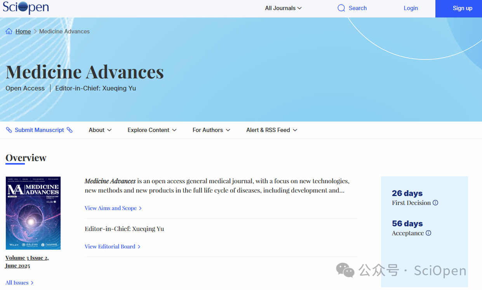Expand the About menu
Screen dimensions: 482x290
(100, 130)
